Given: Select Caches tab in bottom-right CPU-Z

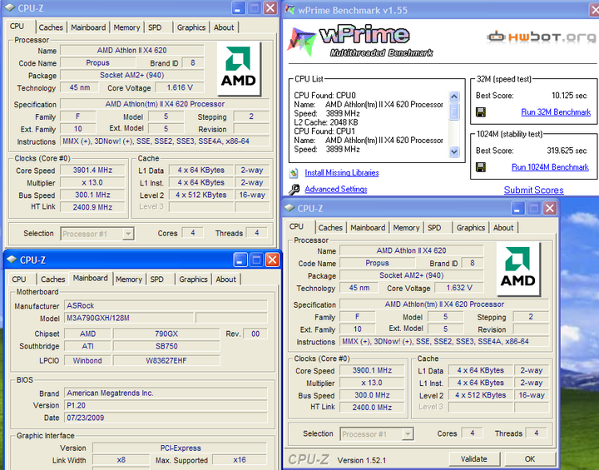Looking at the screenshot, I should coord(330,228).
